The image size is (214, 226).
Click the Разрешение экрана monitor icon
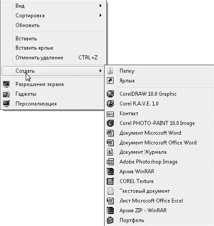click(x=6, y=84)
